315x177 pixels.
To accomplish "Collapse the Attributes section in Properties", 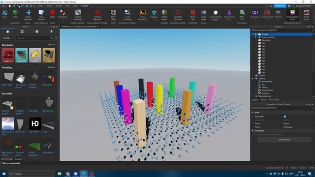I will [x=253, y=131].
